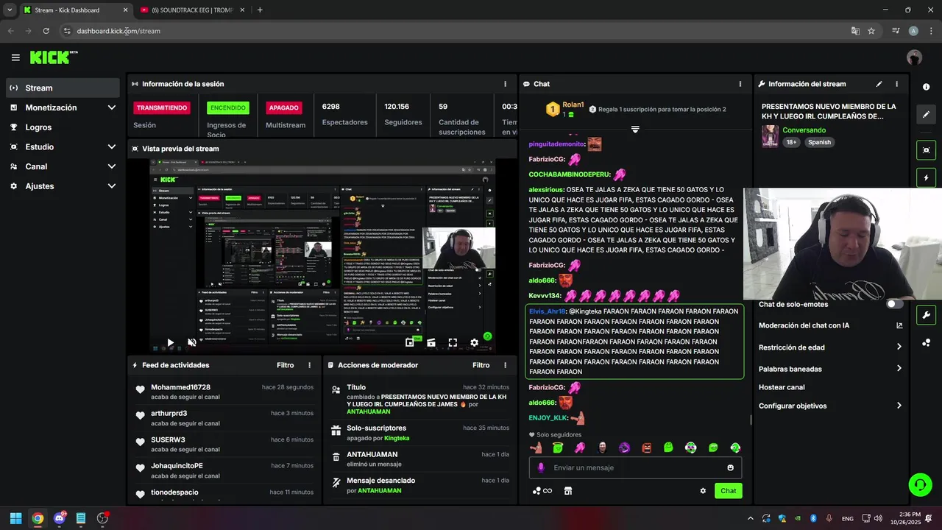Screen dimensions: 942x530
Task: Open Restricción de edad submenu
Action: (830, 347)
